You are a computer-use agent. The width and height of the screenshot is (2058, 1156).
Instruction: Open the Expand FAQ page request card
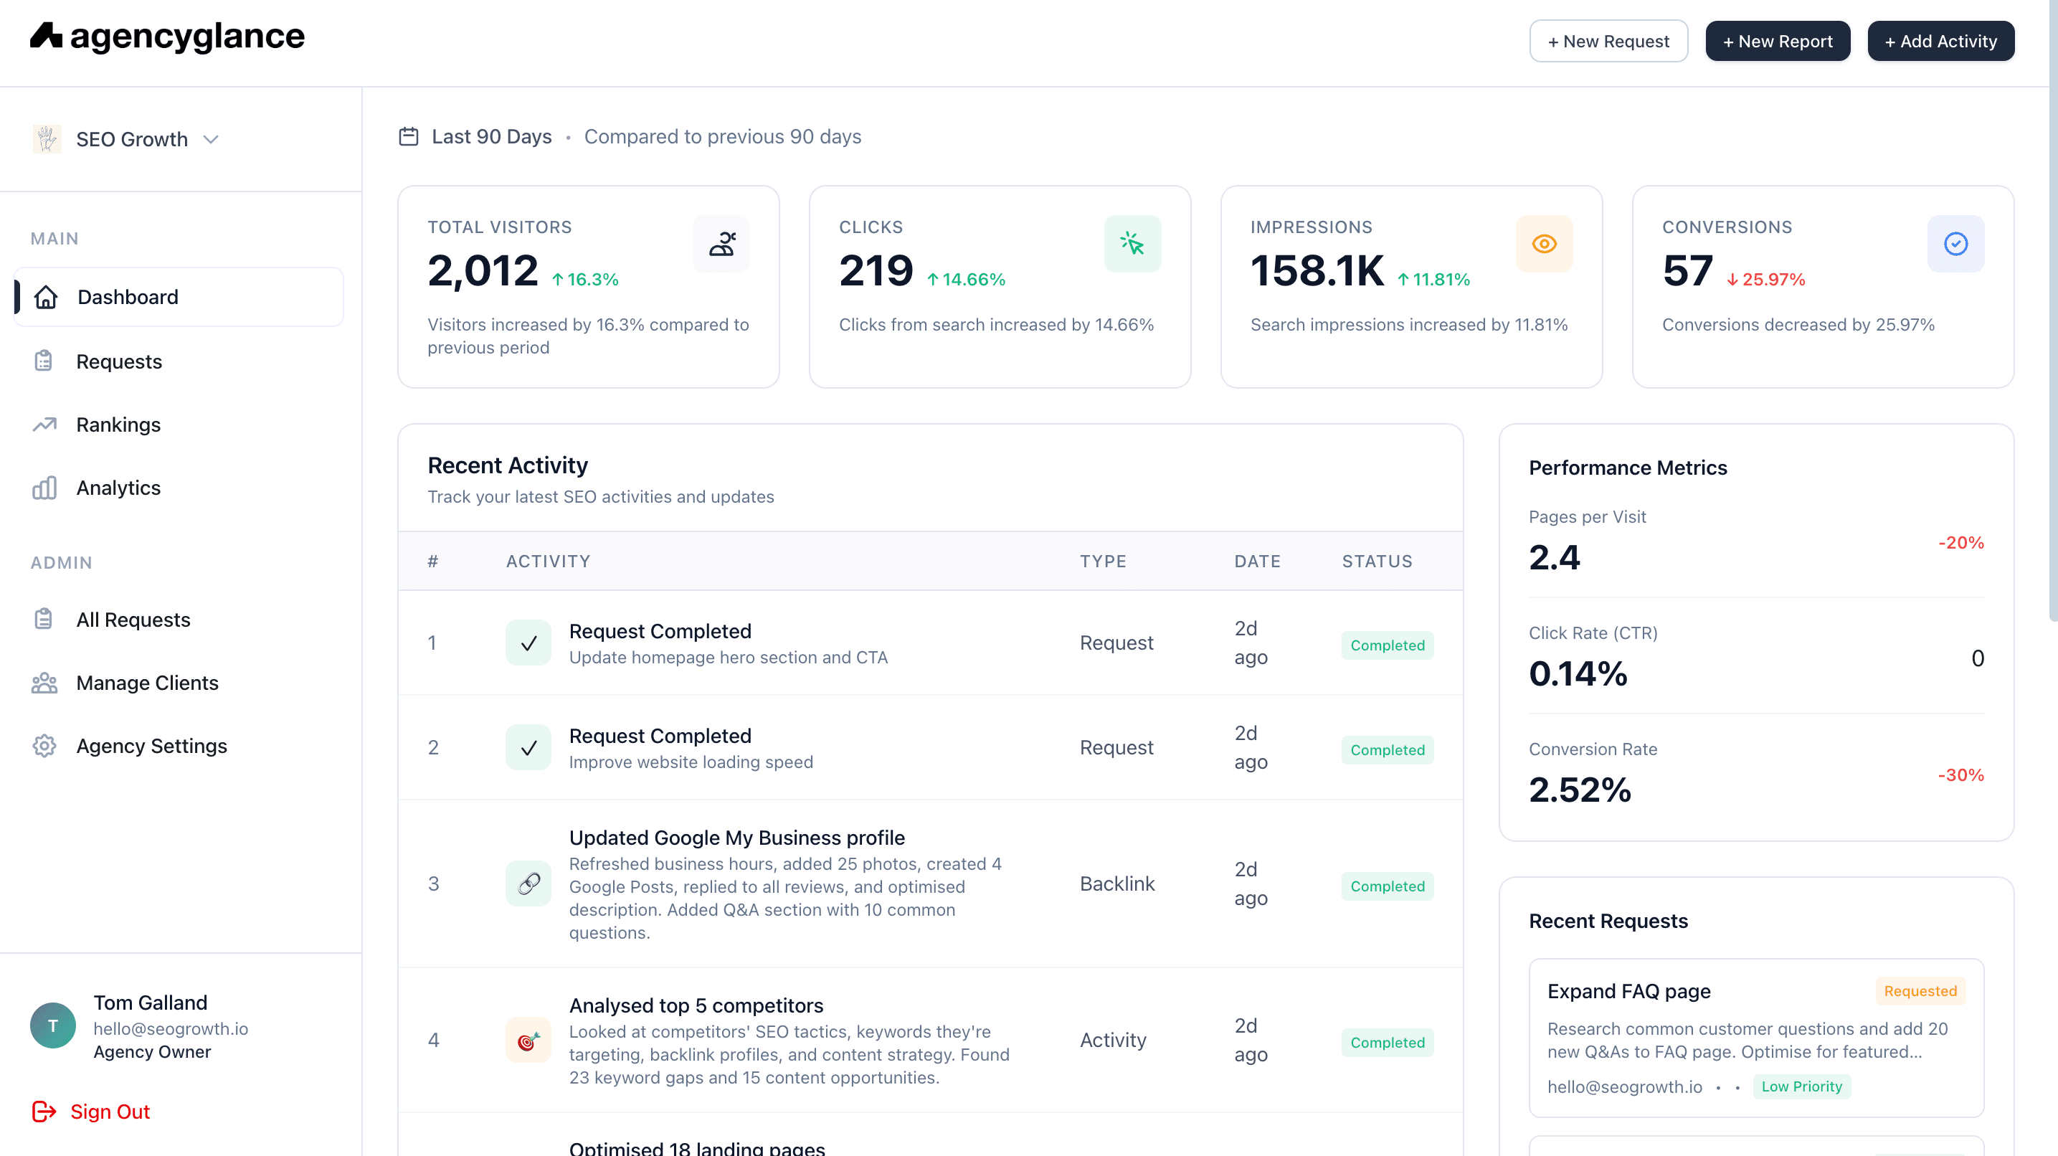(x=1756, y=1038)
